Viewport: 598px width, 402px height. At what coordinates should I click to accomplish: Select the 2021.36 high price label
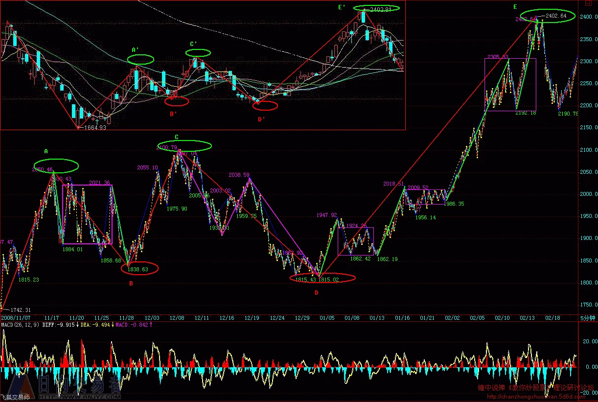point(99,183)
